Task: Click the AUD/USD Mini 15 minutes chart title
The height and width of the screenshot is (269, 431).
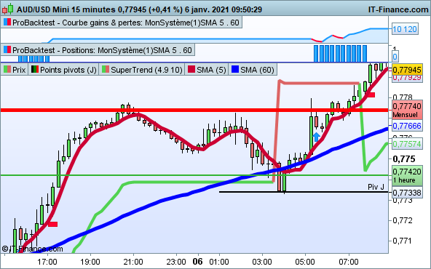Action: [140, 9]
